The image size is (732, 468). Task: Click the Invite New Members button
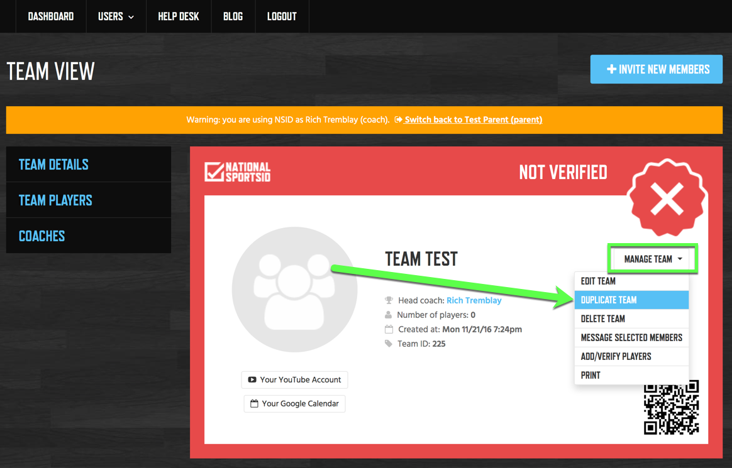(657, 70)
